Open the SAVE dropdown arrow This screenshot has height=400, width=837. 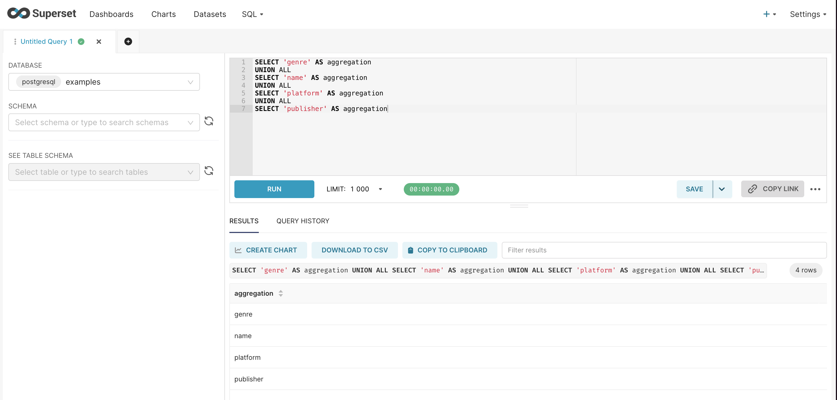coord(722,189)
